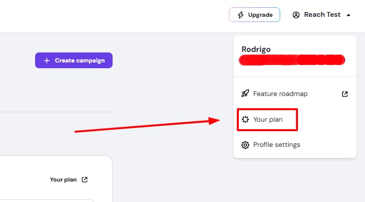365x202 pixels.
Task: Click the white card below the divider
Action: tap(56, 179)
